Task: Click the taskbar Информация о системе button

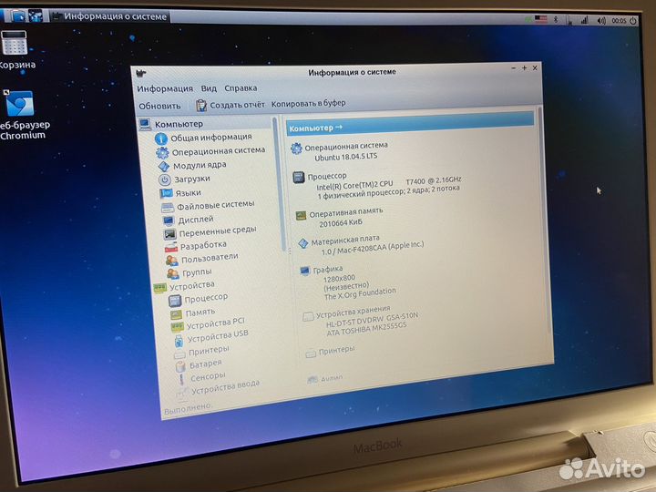Action: tap(110, 16)
